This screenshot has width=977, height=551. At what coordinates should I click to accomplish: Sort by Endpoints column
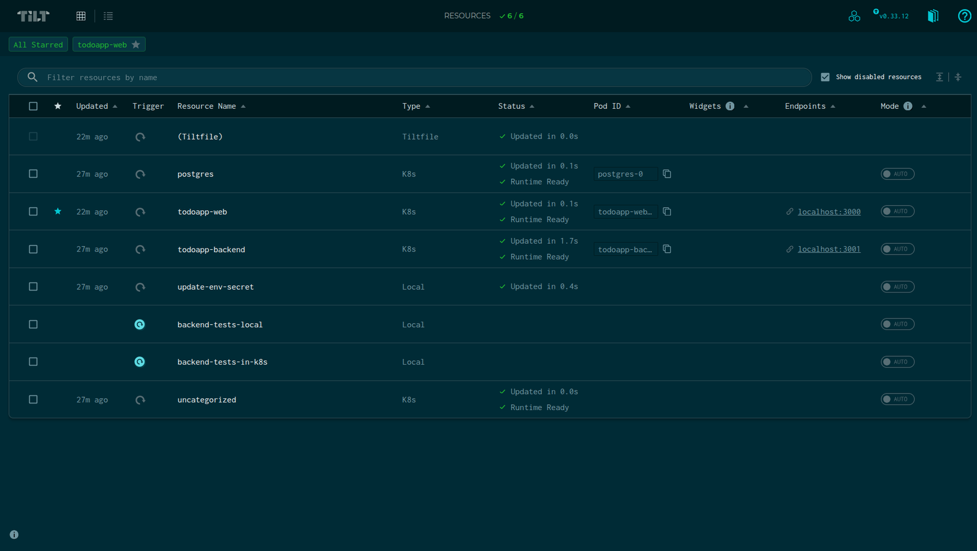pyautogui.click(x=810, y=107)
